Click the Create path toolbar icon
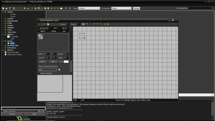The height and width of the screenshot is (121, 215). 42,8
